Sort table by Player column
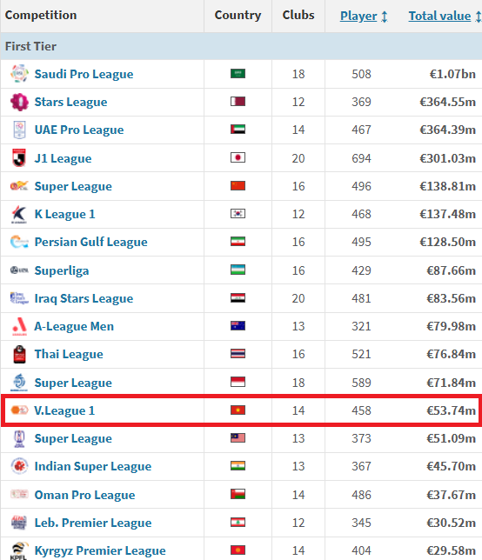Image resolution: width=482 pixels, height=560 pixels. [x=358, y=16]
